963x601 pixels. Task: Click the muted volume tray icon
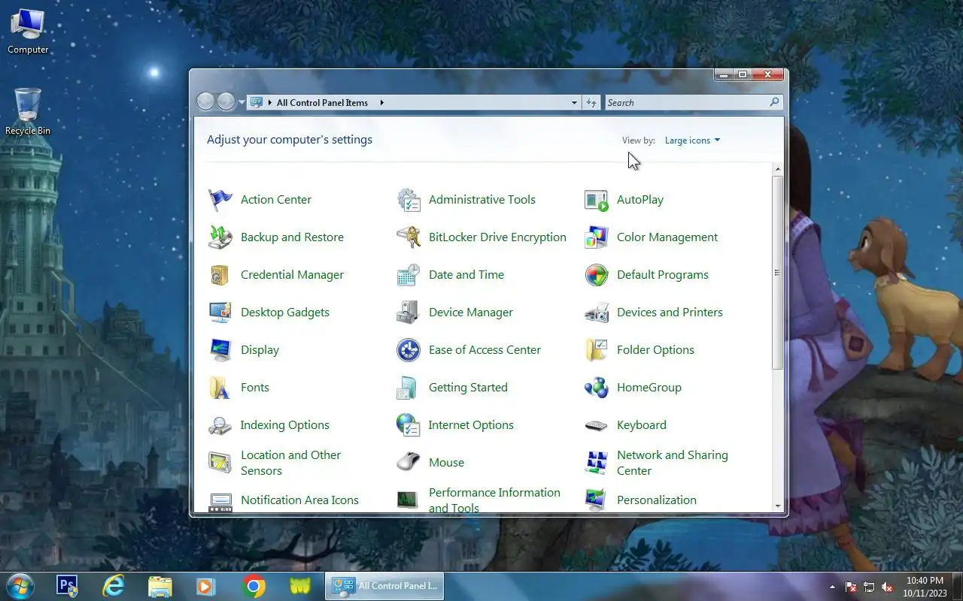coord(887,587)
